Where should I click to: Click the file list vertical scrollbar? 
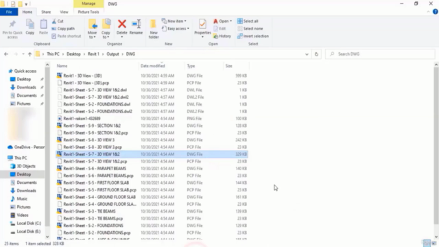(x=436, y=145)
